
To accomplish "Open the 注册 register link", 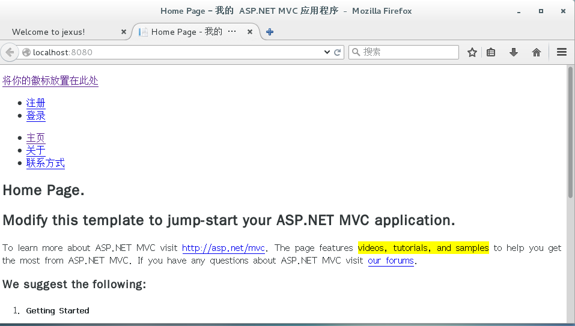I will 36,103.
